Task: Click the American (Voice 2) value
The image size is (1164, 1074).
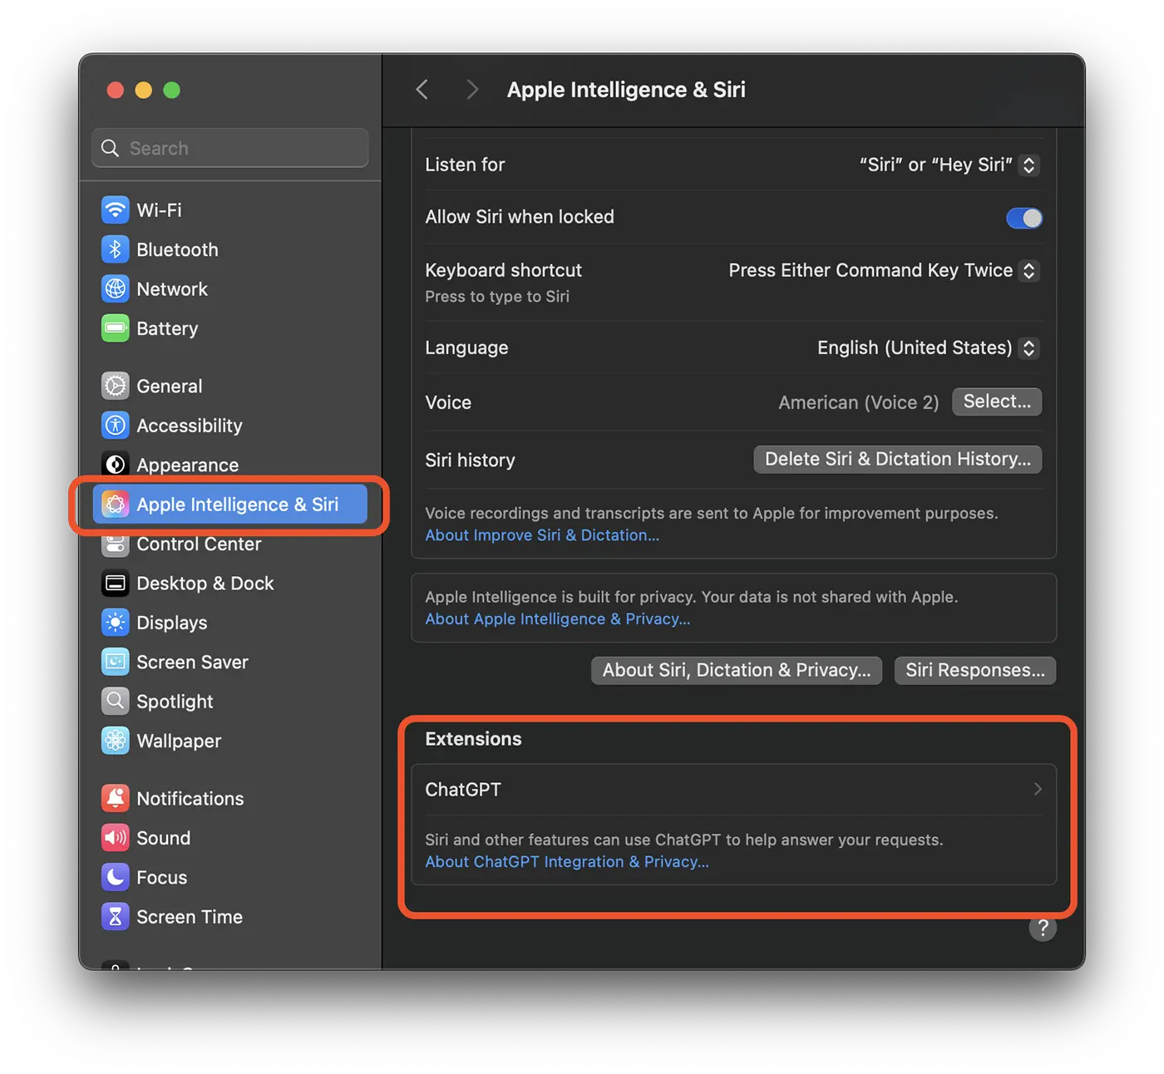Action: tap(858, 402)
